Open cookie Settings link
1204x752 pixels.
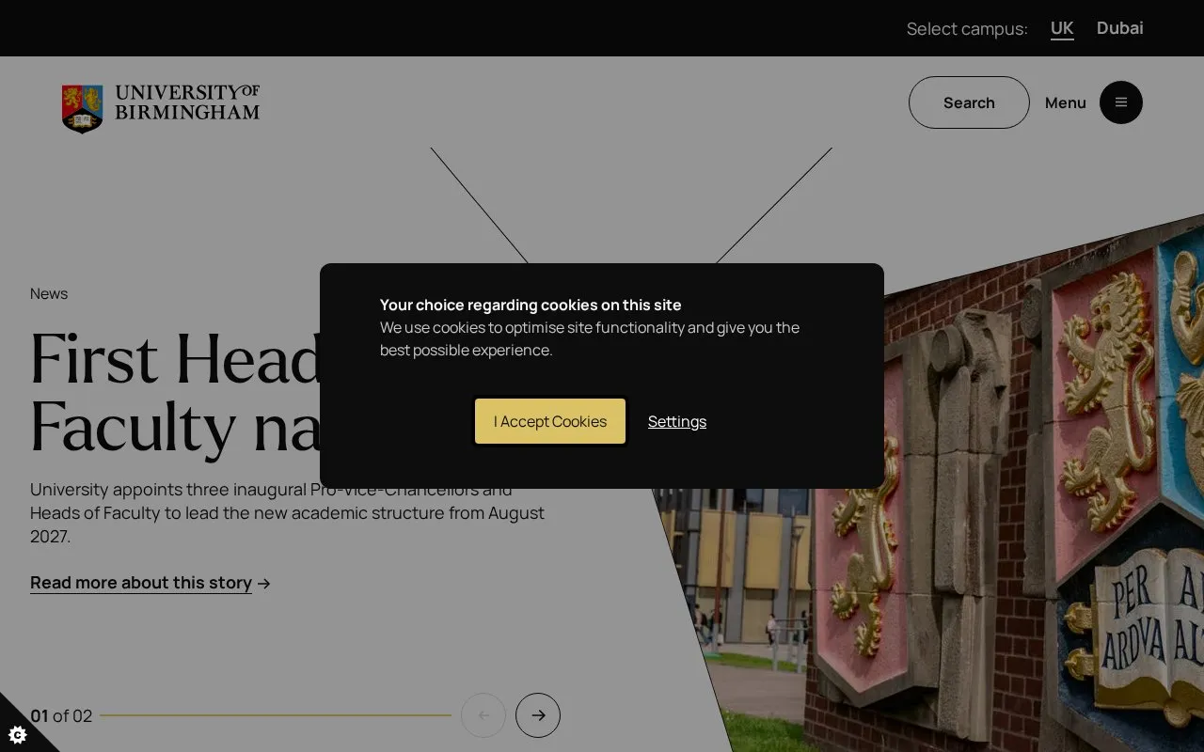(x=677, y=421)
